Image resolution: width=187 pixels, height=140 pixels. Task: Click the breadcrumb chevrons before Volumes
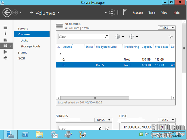(x=32, y=13)
